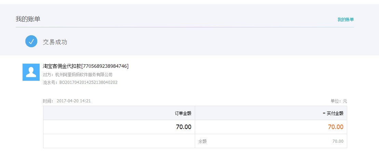The width and height of the screenshot is (379, 167).
Task: Click the gray 70.00 balance value
Action: coord(338,141)
